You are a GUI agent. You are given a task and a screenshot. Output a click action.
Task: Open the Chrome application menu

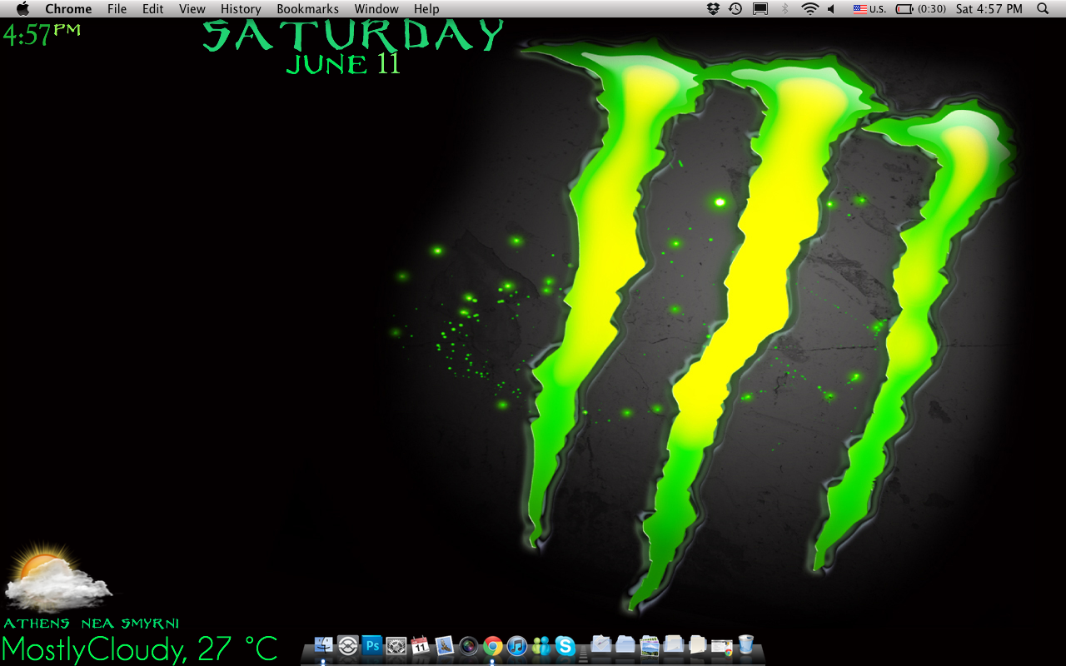pyautogui.click(x=68, y=8)
